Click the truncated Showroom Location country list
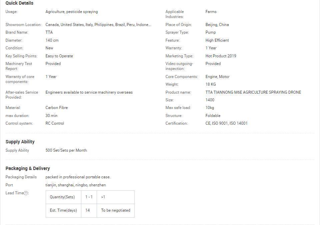 [98, 25]
